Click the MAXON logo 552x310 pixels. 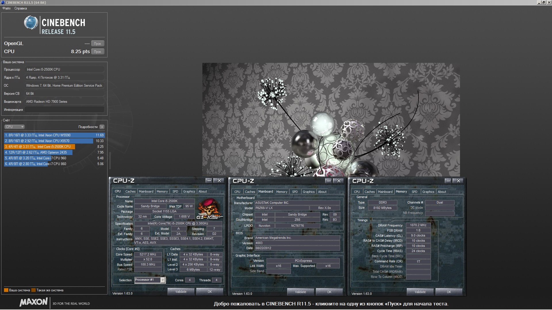point(34,302)
